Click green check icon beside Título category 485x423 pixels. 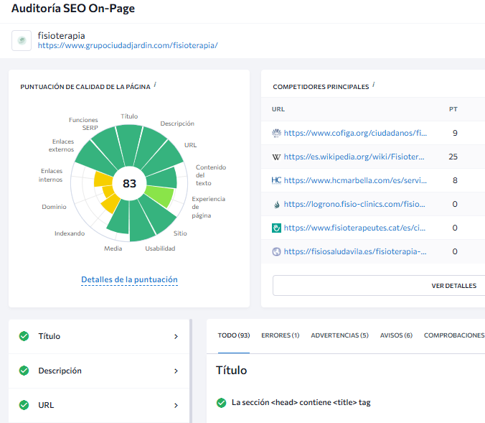pos(24,336)
